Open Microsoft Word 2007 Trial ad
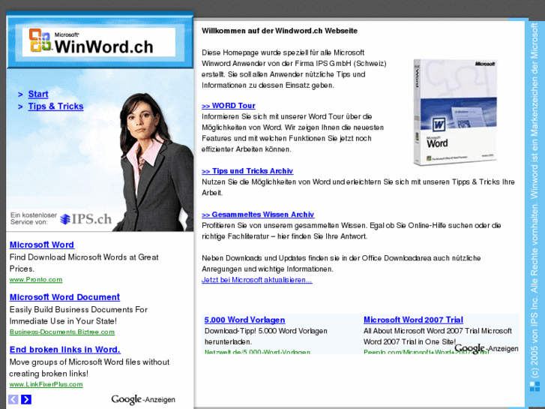 [x=413, y=320]
